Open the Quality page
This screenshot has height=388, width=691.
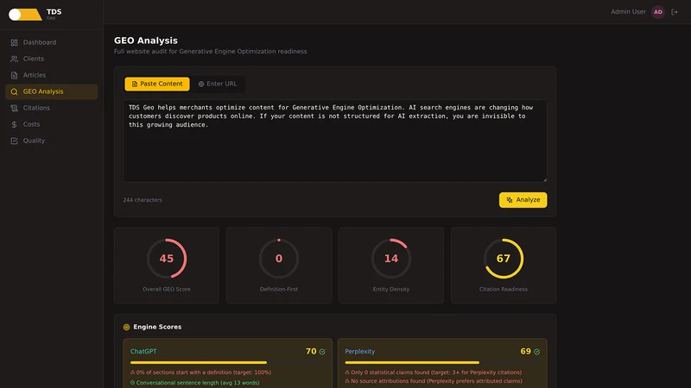(x=52, y=141)
